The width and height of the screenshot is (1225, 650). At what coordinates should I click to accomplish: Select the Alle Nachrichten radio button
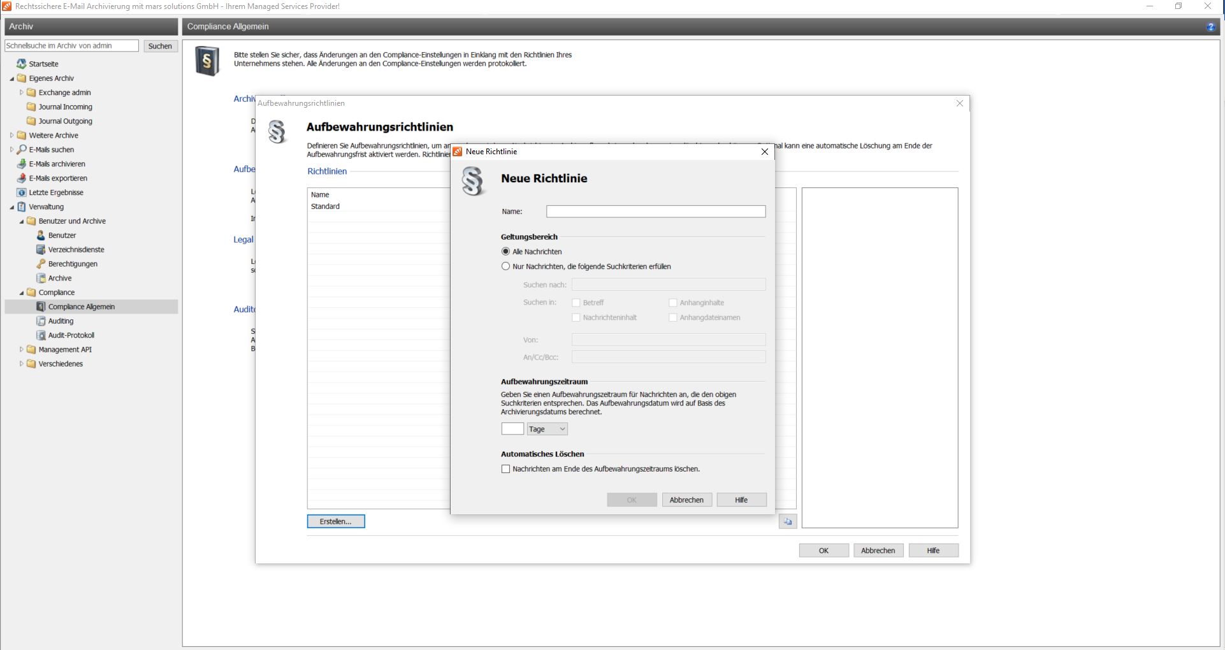tap(506, 252)
